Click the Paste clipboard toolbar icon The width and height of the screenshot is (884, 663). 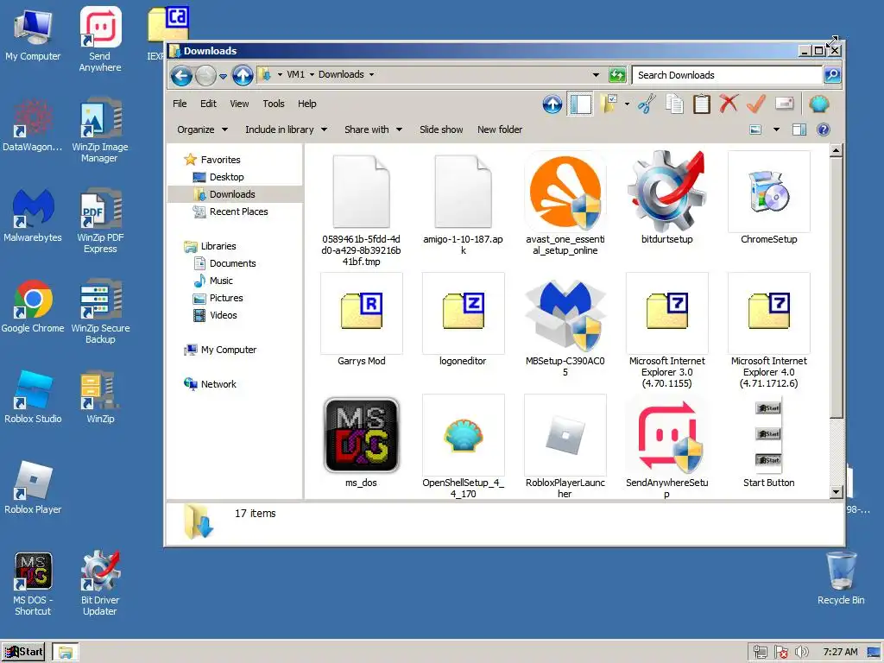(x=701, y=104)
